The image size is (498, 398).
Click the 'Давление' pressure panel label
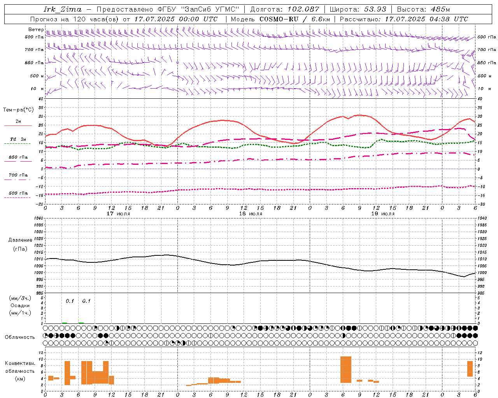tap(20, 240)
